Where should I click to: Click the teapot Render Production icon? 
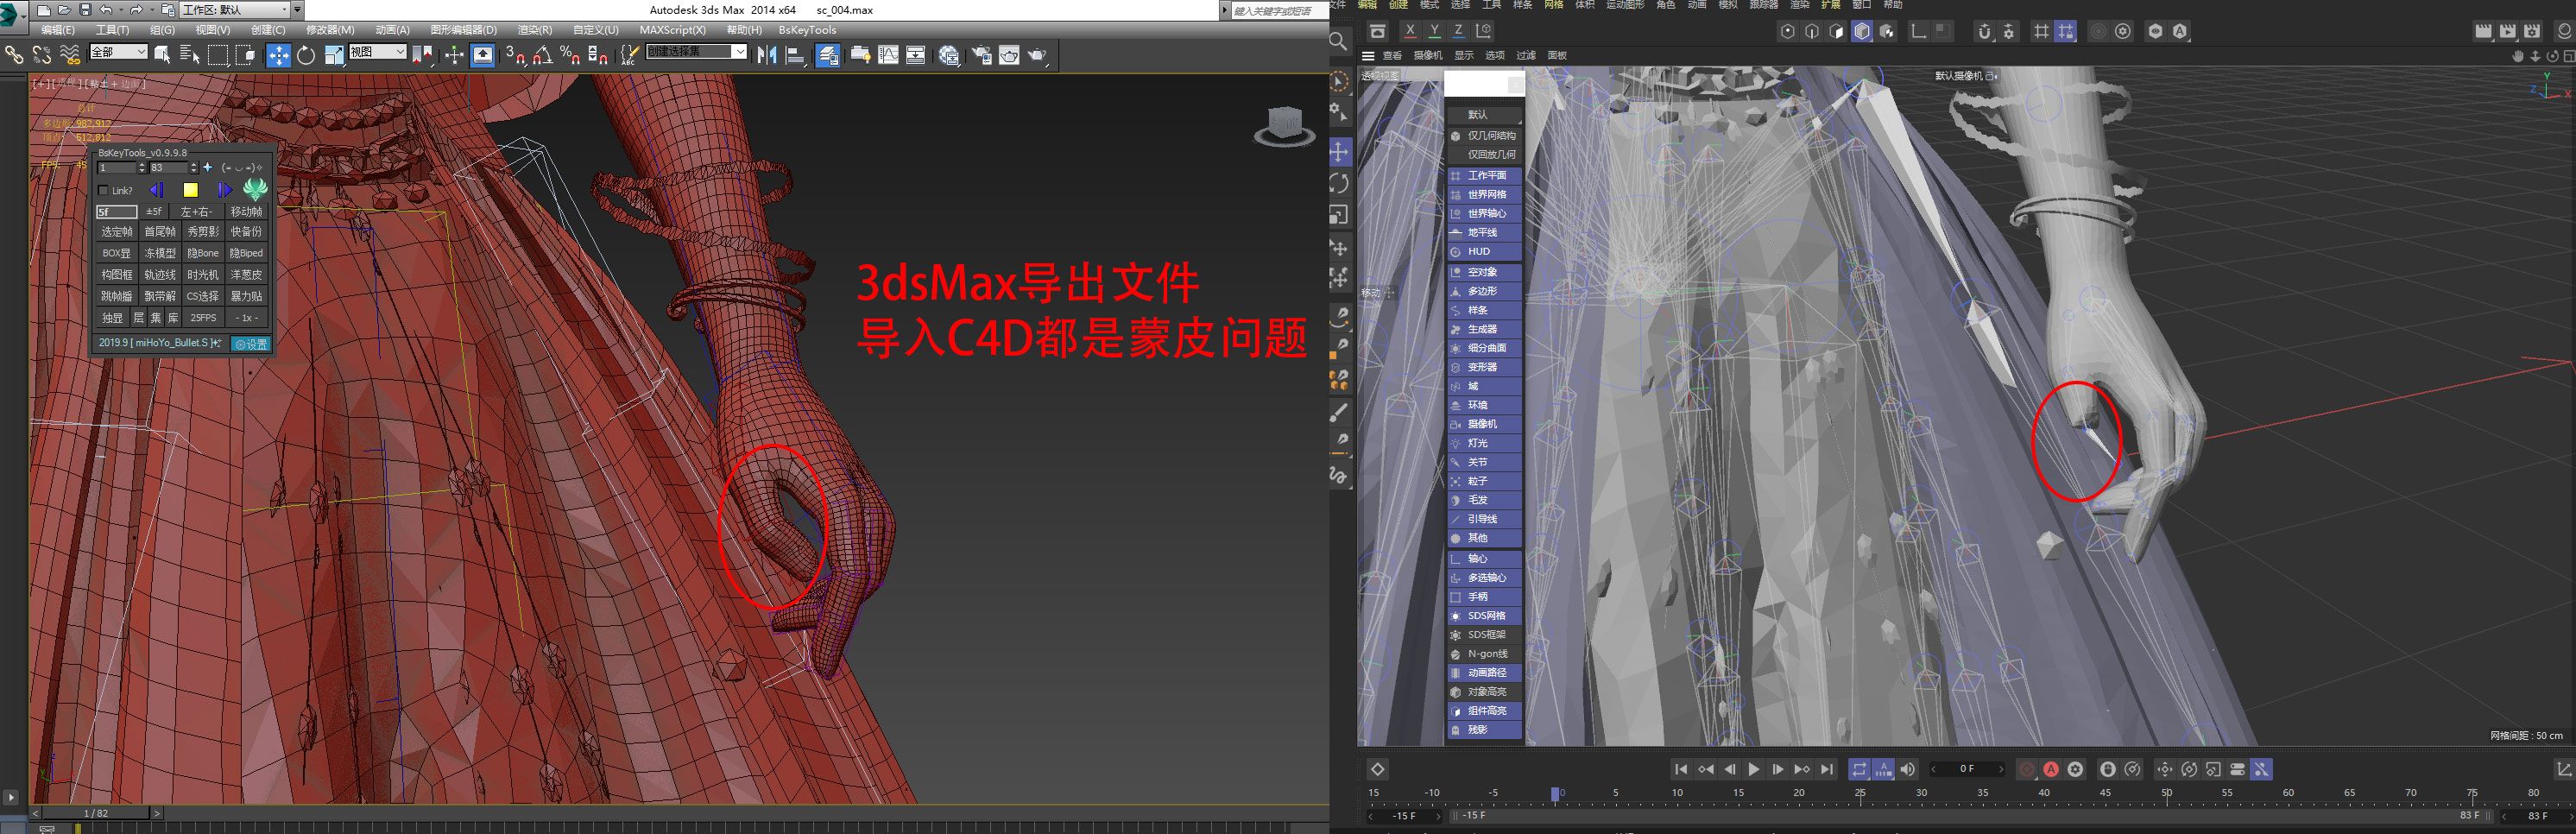coord(1038,55)
